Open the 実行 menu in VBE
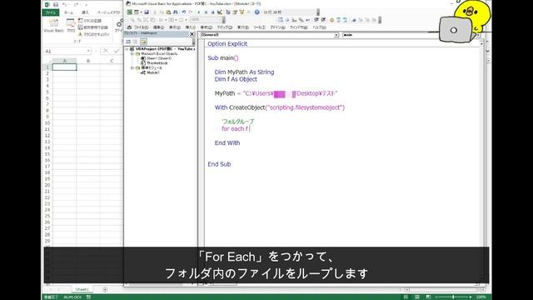Viewport: 533px width, 300px height. [242, 27]
